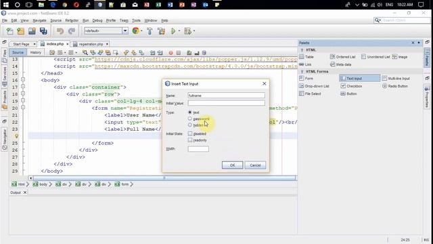Select Ordered List in the Palette
Image resolution: width=433 pixels, height=244 pixels.
tap(343, 57)
